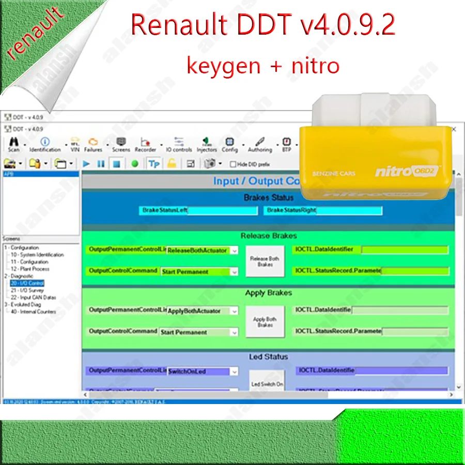The width and height of the screenshot is (465, 465).
Task: Click the horizontal scrollbar right arrow
Action: [x=451, y=395]
